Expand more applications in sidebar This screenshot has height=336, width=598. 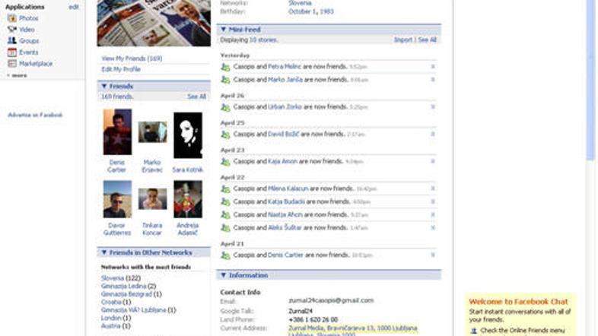pos(17,75)
